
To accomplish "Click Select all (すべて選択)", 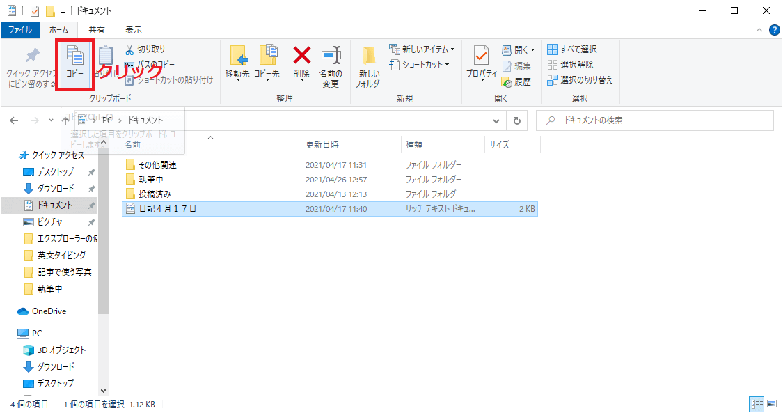I will click(x=572, y=49).
